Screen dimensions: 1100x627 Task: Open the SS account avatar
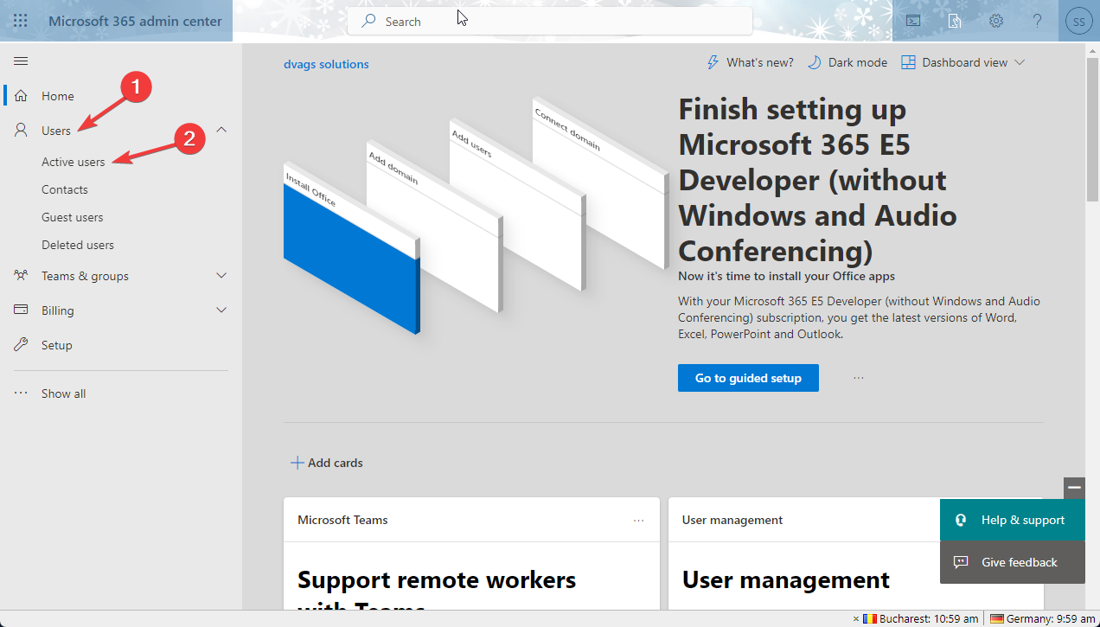pyautogui.click(x=1079, y=21)
